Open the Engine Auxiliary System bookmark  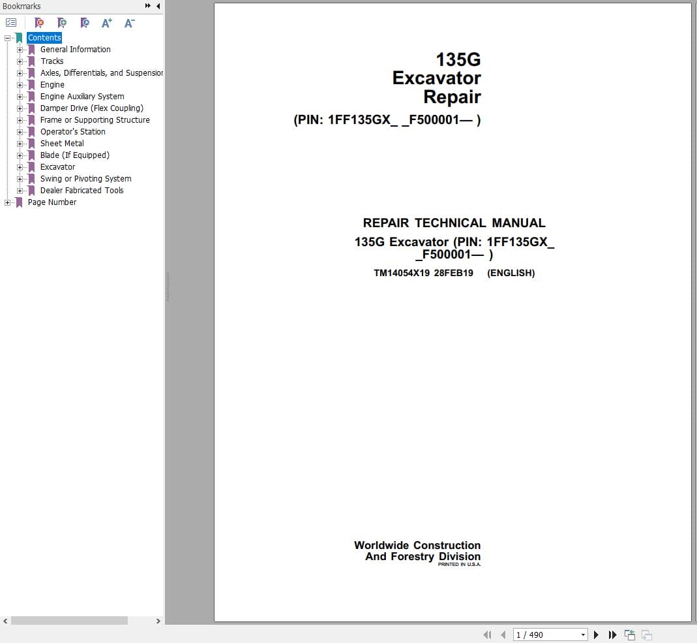click(82, 97)
